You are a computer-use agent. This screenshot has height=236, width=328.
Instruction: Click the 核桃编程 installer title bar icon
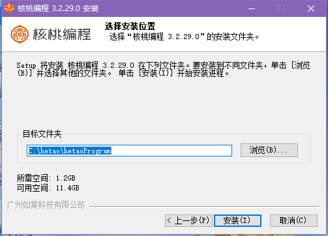coord(9,8)
